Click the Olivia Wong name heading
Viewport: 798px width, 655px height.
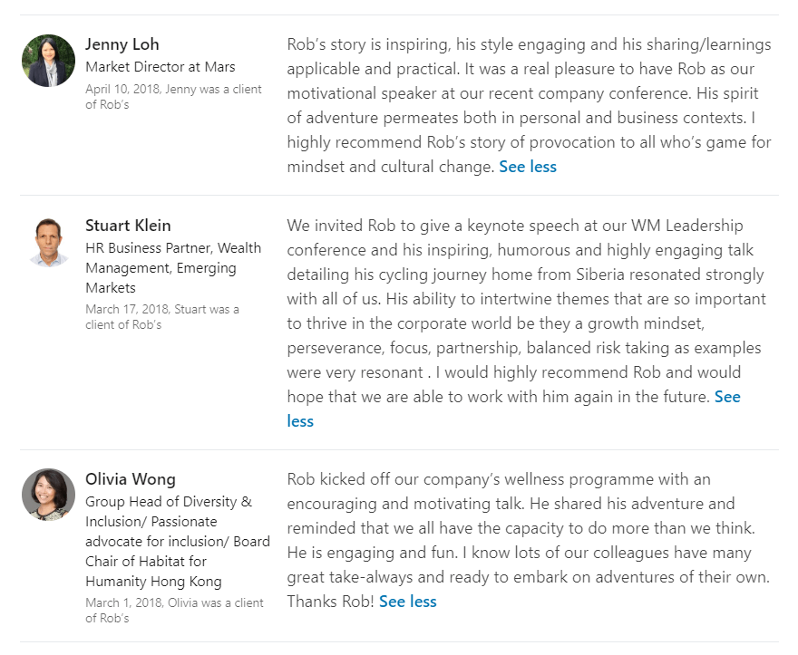(x=130, y=479)
